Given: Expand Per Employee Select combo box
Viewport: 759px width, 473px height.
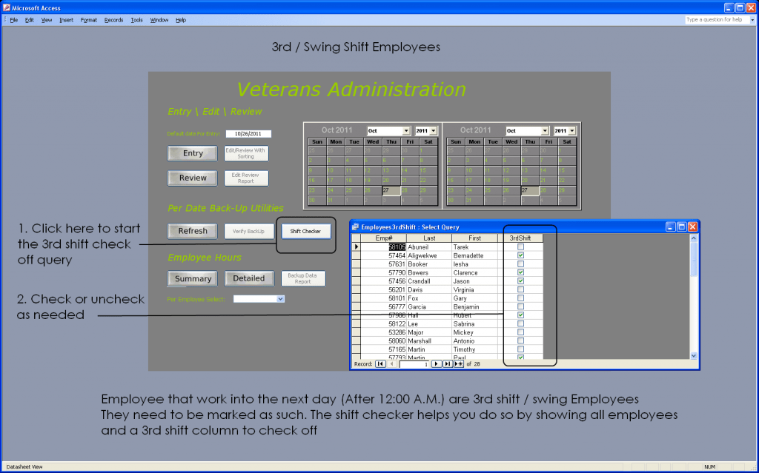Looking at the screenshot, I should (x=280, y=299).
